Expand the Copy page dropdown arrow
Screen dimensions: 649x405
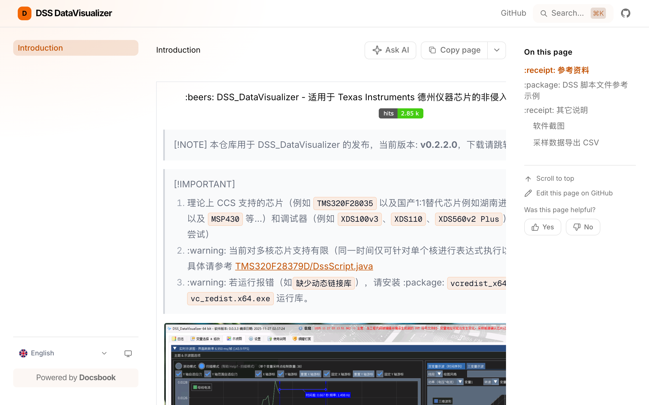point(496,50)
